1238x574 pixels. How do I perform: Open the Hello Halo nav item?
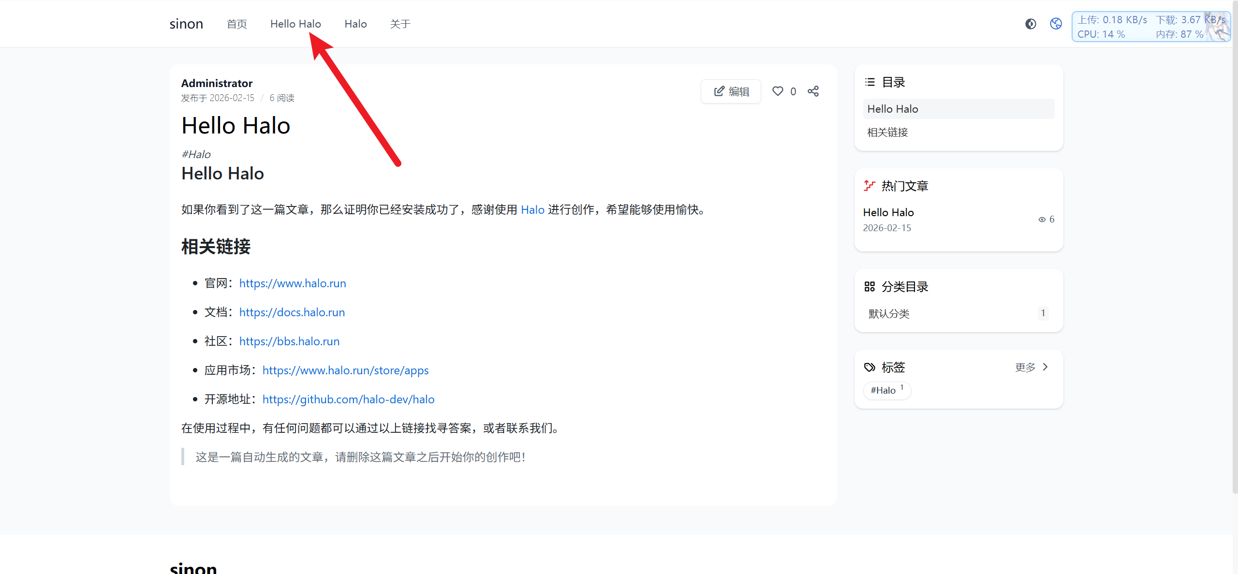(x=295, y=24)
